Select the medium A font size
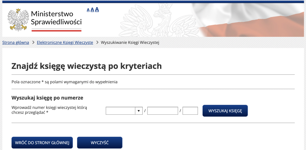The image size is (306, 150). tap(92, 10)
